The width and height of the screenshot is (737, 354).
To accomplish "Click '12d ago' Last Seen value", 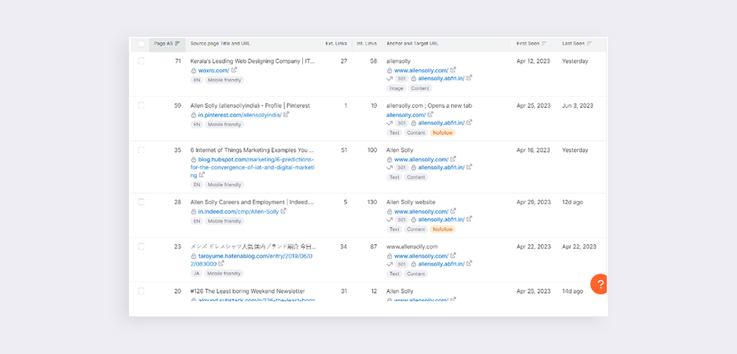I will pos(573,202).
